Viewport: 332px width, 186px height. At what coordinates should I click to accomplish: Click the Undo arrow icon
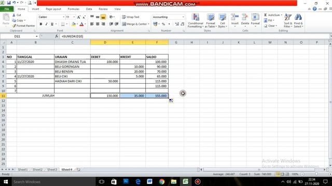pos(14,3)
